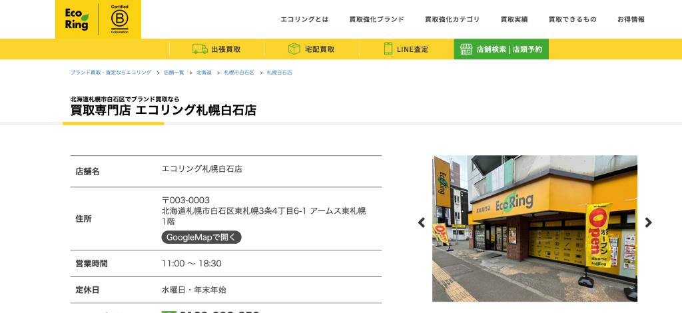Viewport: 682px width, 313px height.
Task: Open the お得情報 menu item
Action: click(631, 19)
